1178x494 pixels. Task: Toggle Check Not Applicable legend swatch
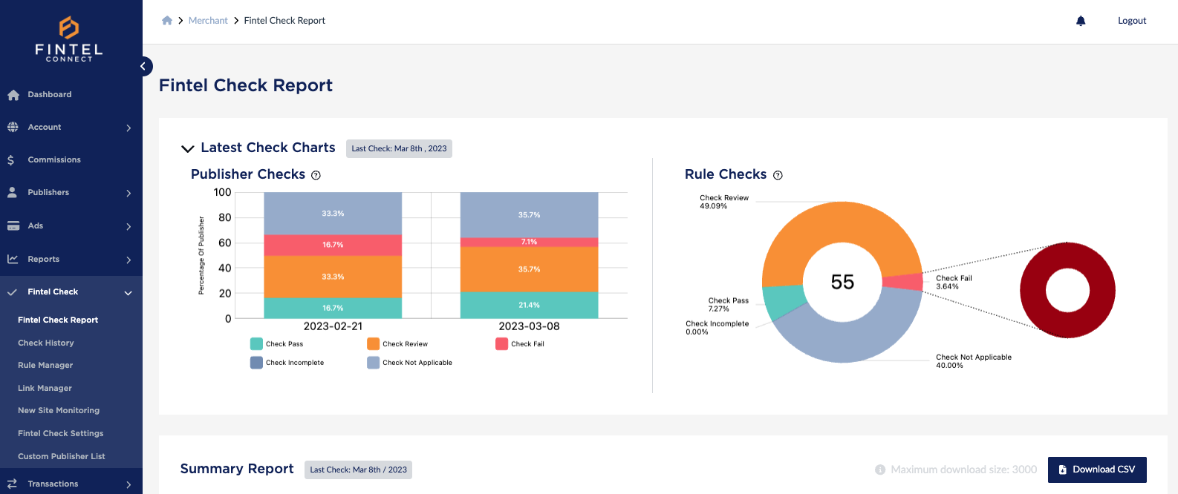pos(373,363)
